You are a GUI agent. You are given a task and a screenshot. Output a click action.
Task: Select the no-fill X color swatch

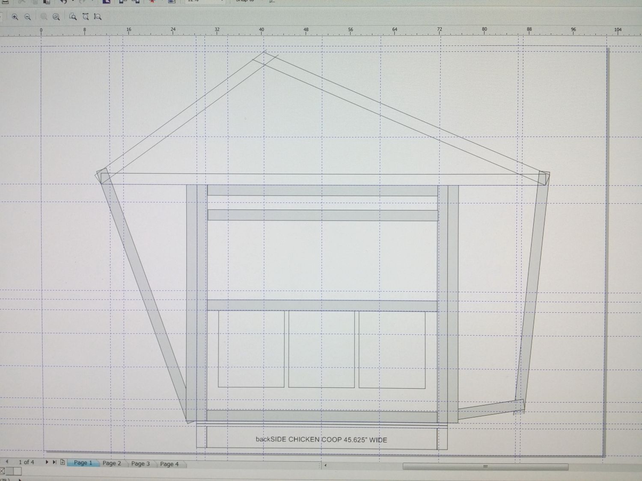2,471
